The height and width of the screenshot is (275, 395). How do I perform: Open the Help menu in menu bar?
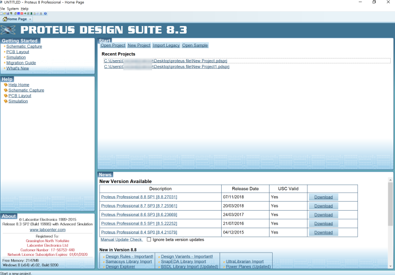[25, 9]
